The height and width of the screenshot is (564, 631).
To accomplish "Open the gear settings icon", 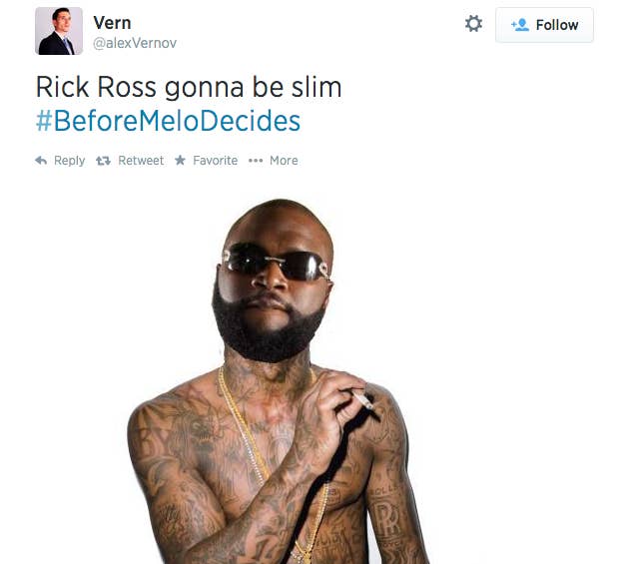I will point(473,24).
